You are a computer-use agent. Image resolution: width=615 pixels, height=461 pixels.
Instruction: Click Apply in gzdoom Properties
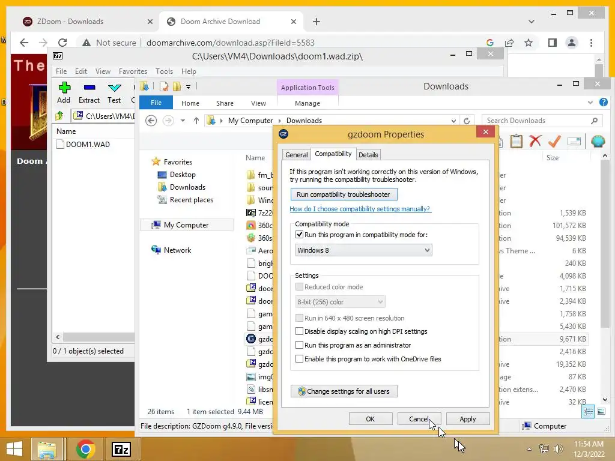(x=467, y=418)
